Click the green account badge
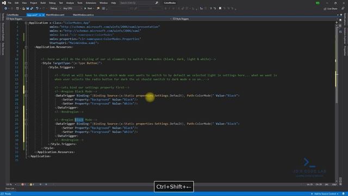This screenshot has height=196, width=348. [318, 3]
